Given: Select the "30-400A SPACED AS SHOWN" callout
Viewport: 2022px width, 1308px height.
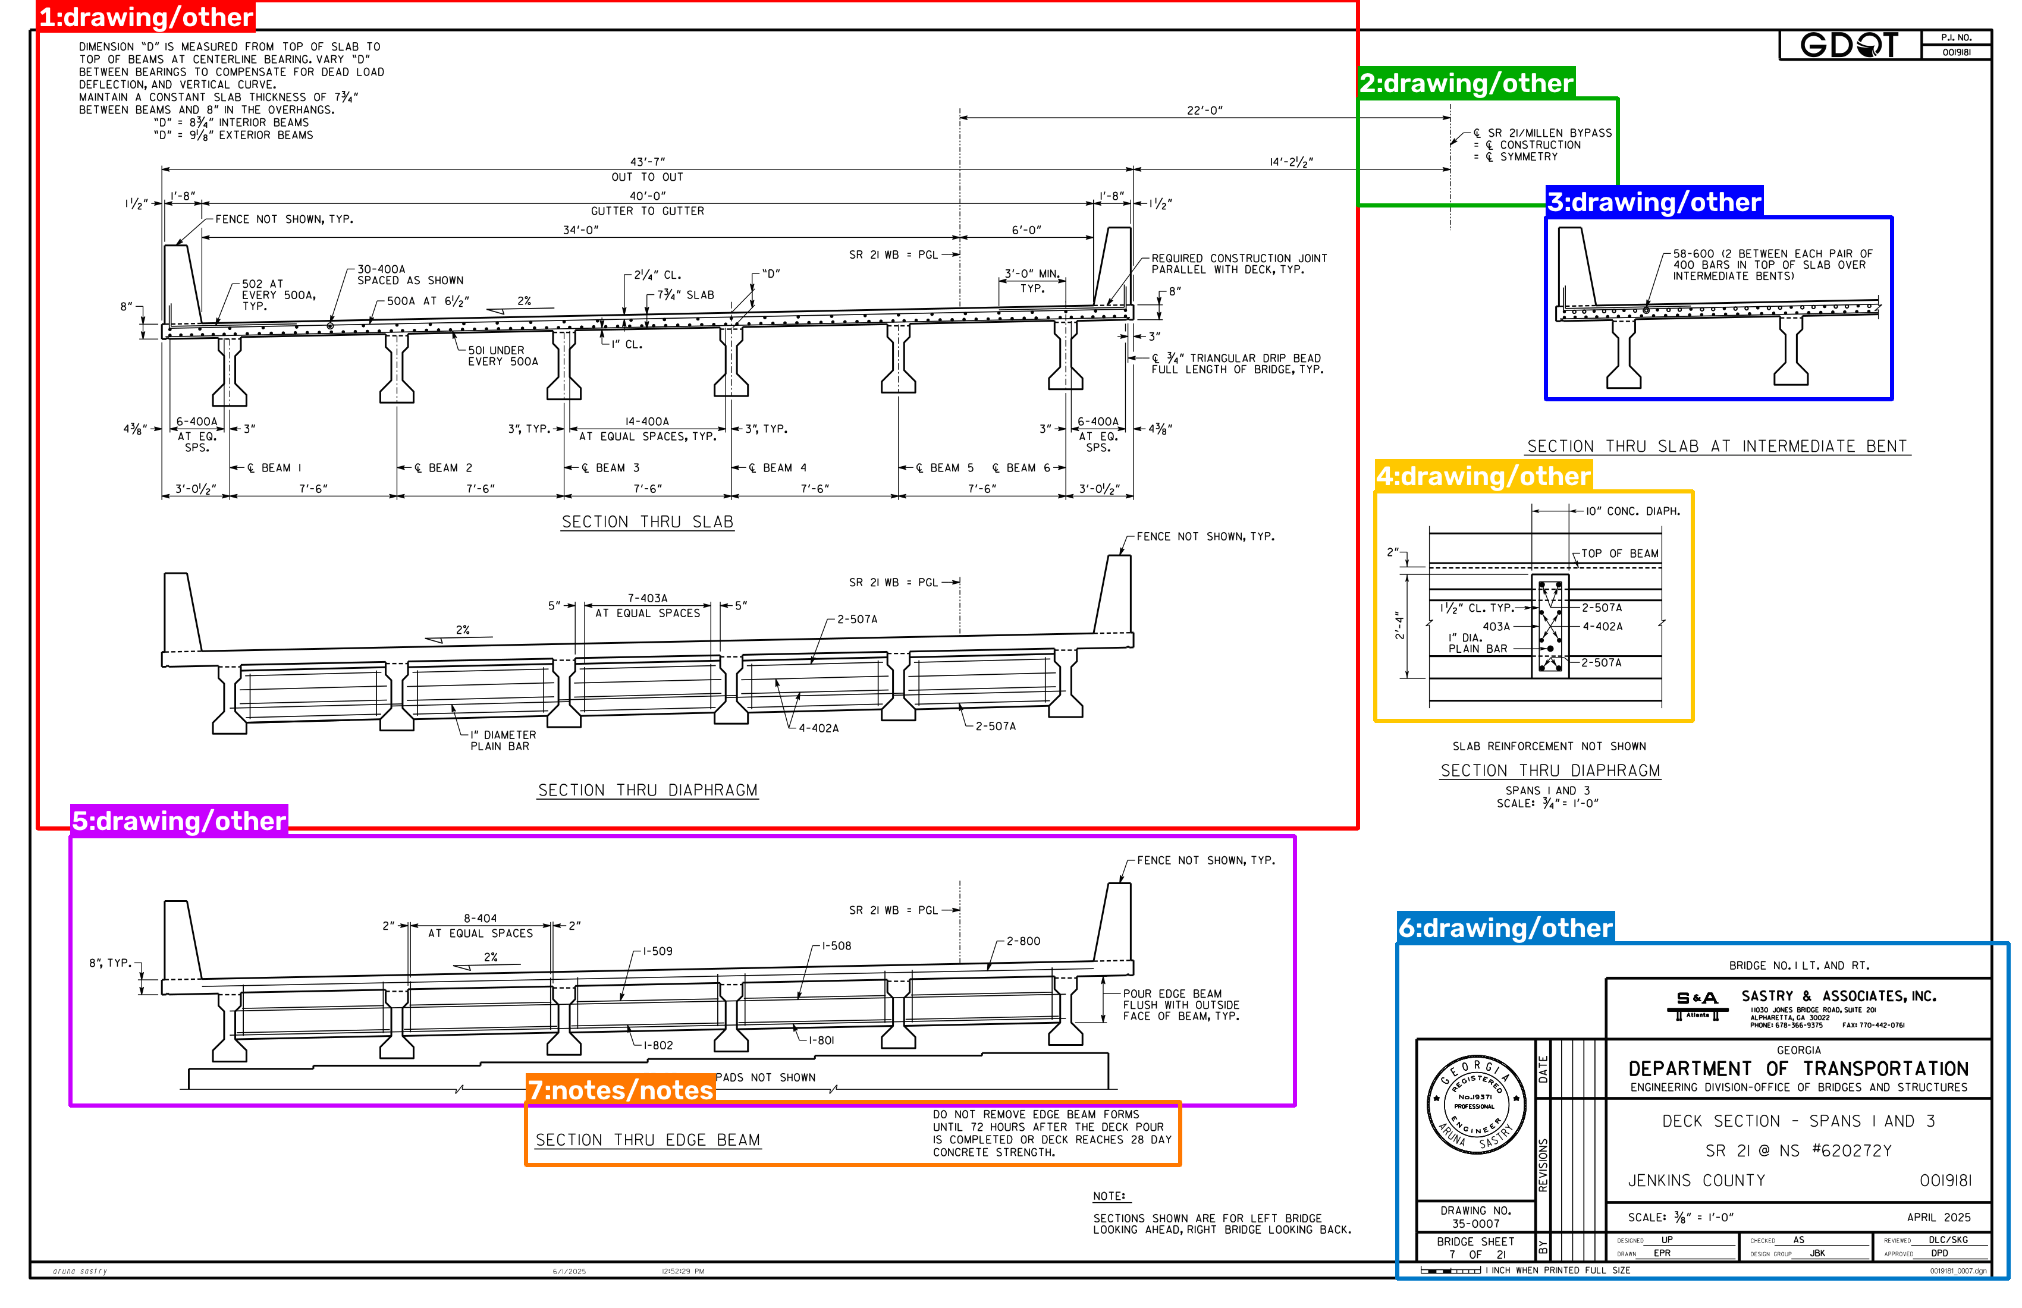Looking at the screenshot, I should (410, 274).
